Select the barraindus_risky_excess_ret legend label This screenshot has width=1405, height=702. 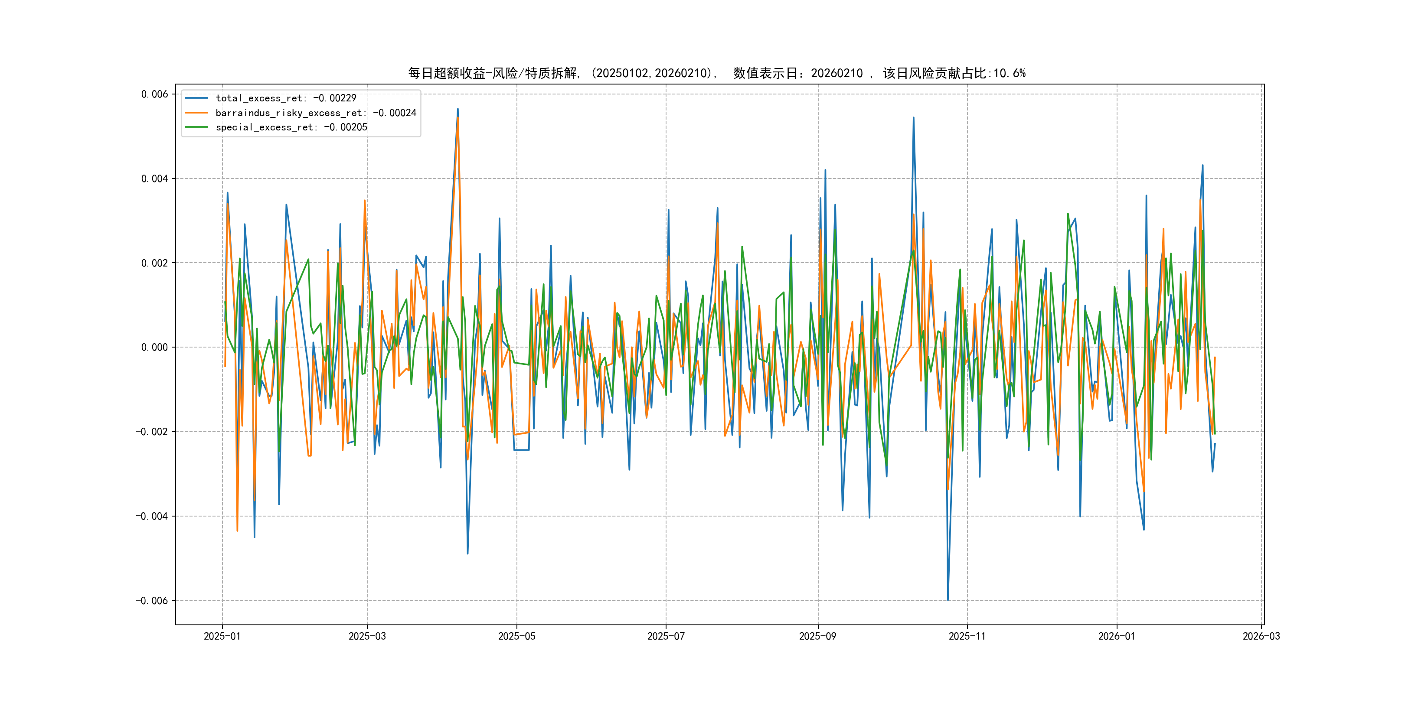[x=316, y=113]
